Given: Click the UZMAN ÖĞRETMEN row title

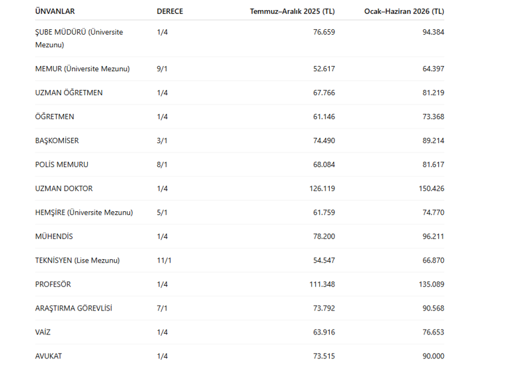Looking at the screenshot, I should point(69,93).
